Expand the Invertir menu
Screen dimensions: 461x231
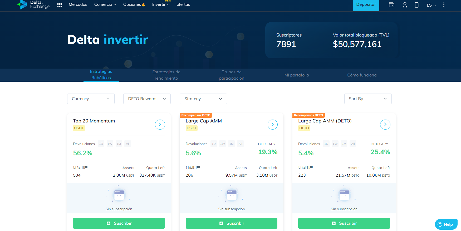tap(161, 4)
